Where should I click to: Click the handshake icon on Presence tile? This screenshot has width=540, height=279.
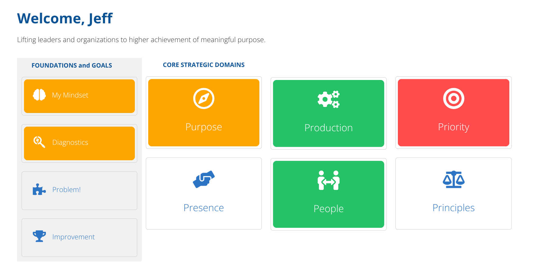[x=204, y=179]
